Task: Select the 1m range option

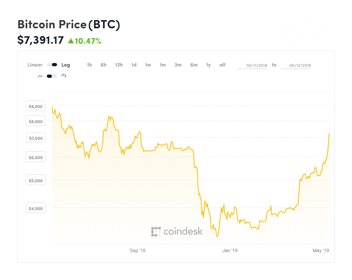Action: pyautogui.click(x=162, y=65)
